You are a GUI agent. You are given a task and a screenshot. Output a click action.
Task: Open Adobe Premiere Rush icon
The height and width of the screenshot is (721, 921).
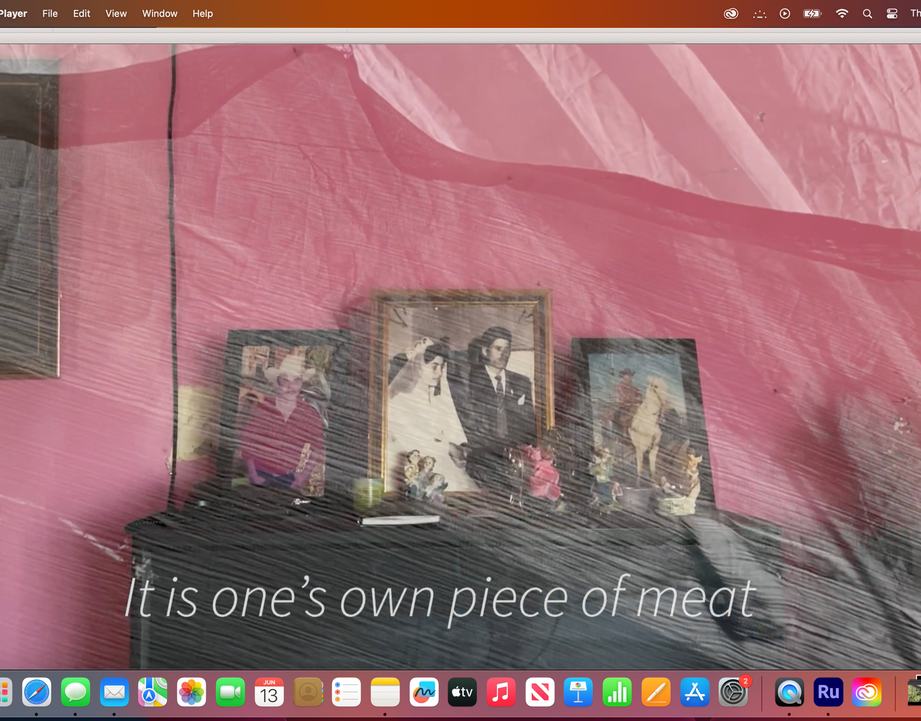[828, 692]
